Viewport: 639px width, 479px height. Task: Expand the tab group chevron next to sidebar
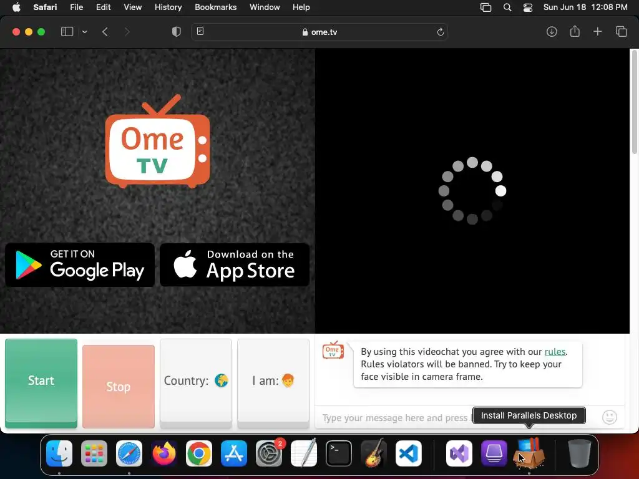[84, 32]
